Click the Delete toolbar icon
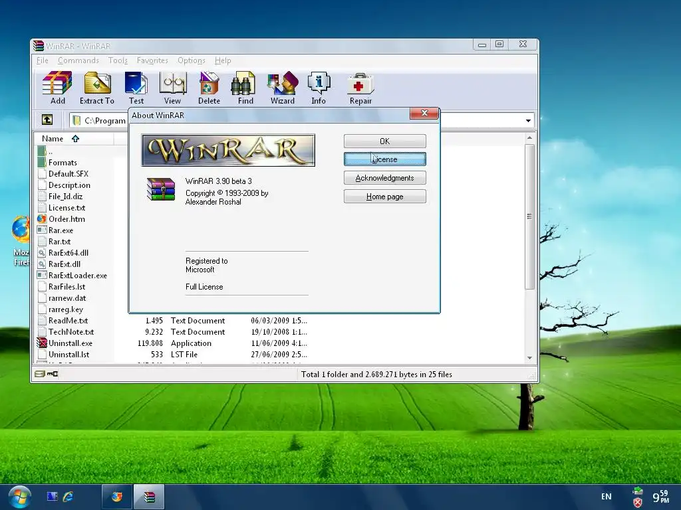 209,83
